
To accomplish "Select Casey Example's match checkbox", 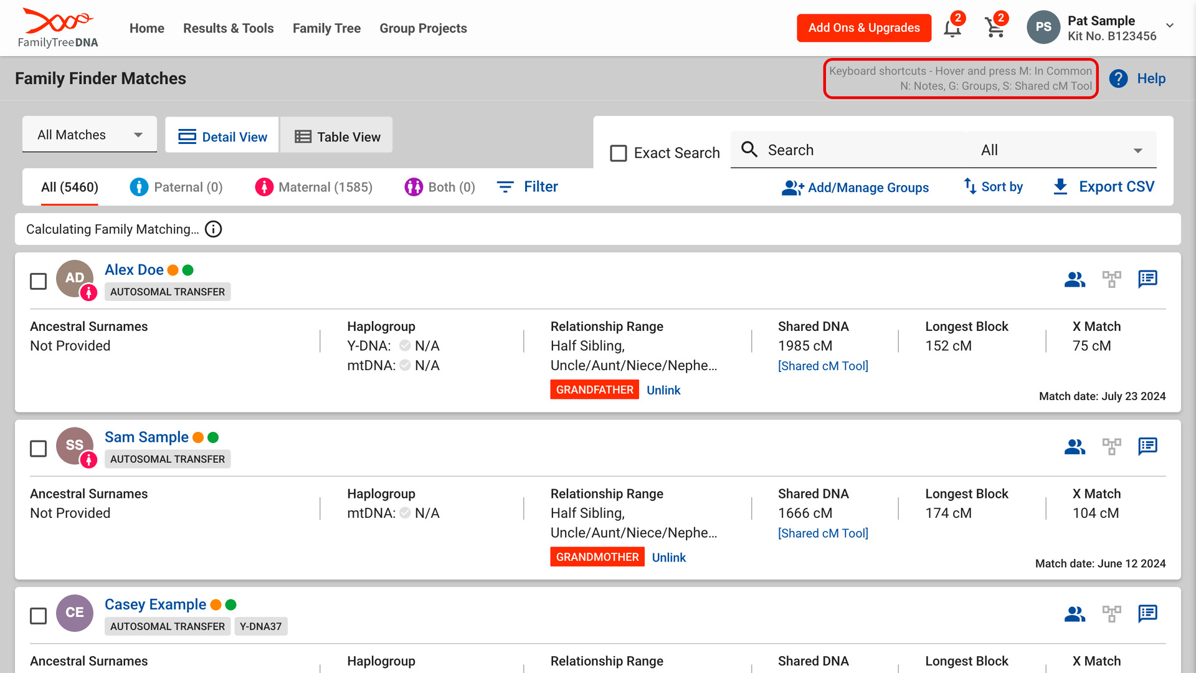I will tap(39, 616).
